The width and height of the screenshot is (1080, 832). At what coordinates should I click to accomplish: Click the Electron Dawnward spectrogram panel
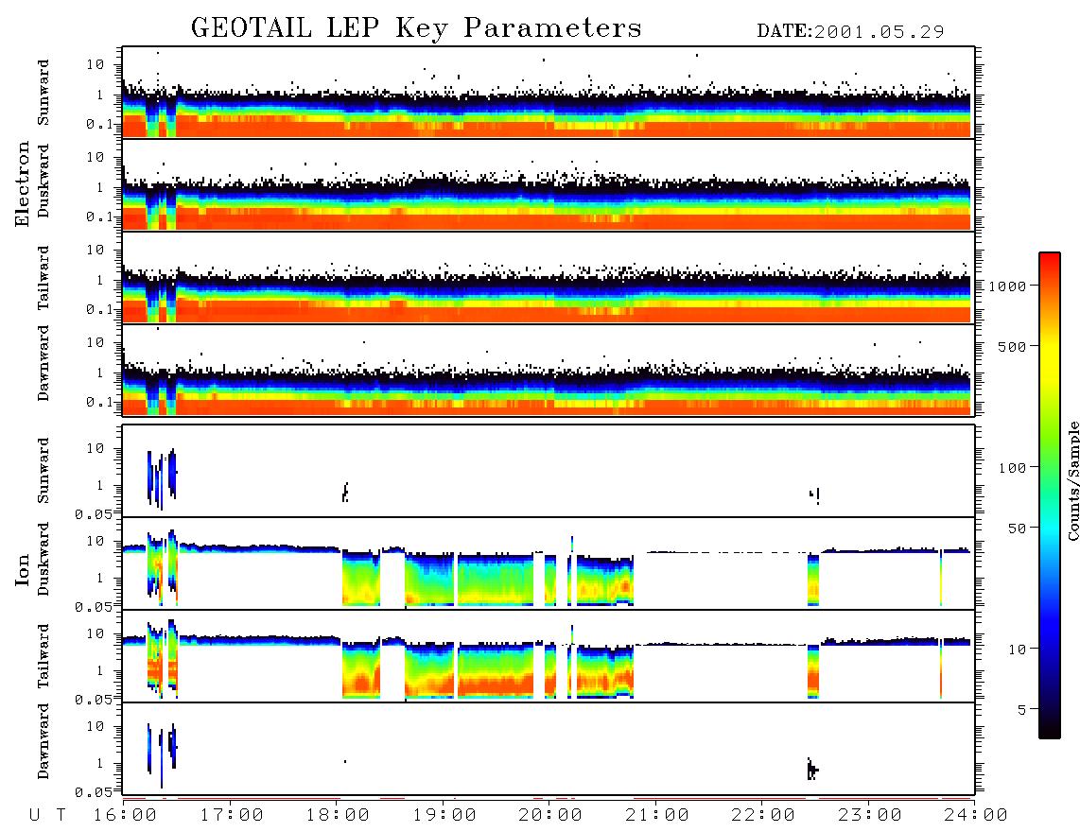[549, 371]
